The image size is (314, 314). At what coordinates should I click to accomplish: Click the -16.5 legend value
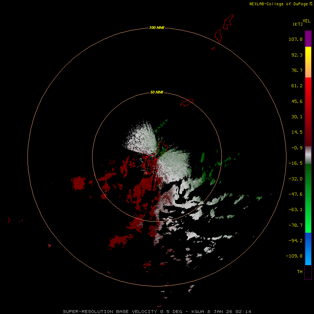[x=296, y=163]
